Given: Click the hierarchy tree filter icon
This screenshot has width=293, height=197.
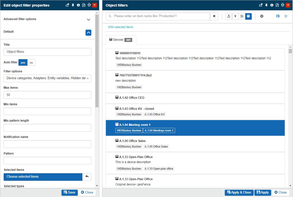Looking at the screenshot, I should pyautogui.click(x=229, y=16).
